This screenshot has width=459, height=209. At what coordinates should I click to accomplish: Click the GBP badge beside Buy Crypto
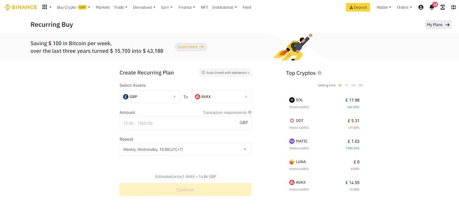82,7
